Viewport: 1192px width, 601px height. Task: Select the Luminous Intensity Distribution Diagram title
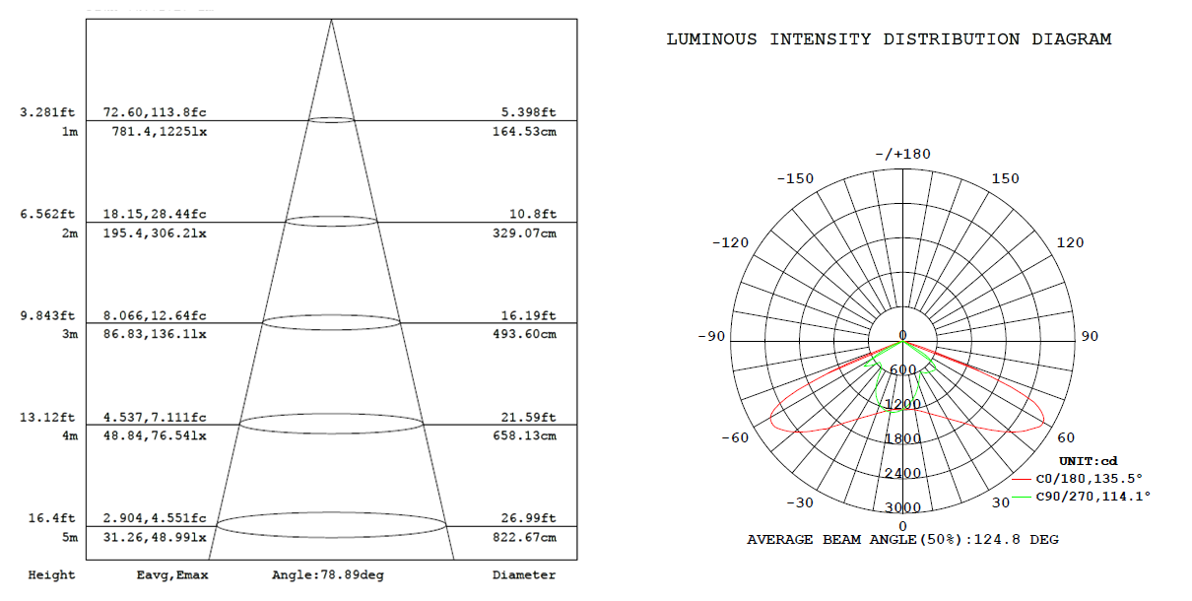(889, 39)
